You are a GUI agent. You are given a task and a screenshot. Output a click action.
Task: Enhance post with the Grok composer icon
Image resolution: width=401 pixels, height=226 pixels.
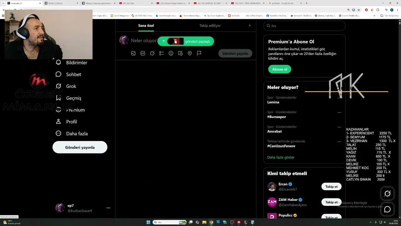pos(152,53)
